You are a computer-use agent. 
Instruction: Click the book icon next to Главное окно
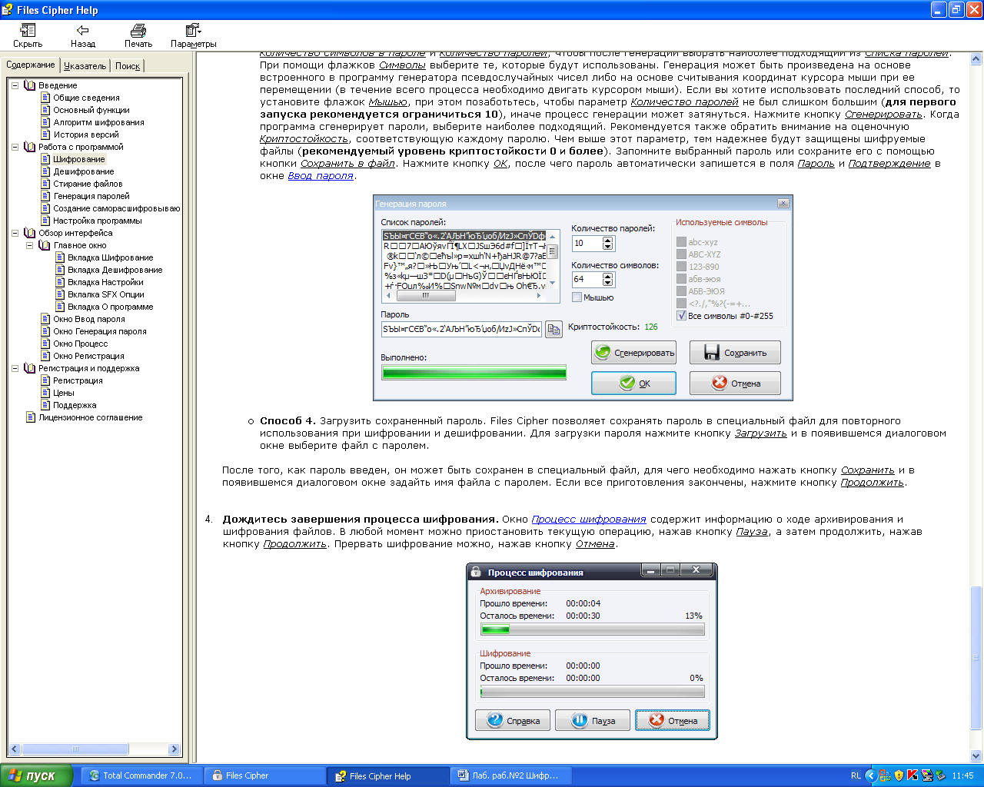44,245
